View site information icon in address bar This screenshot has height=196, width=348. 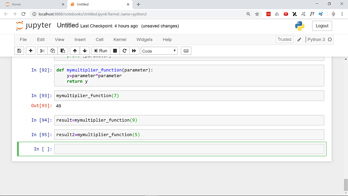[x=34, y=14]
